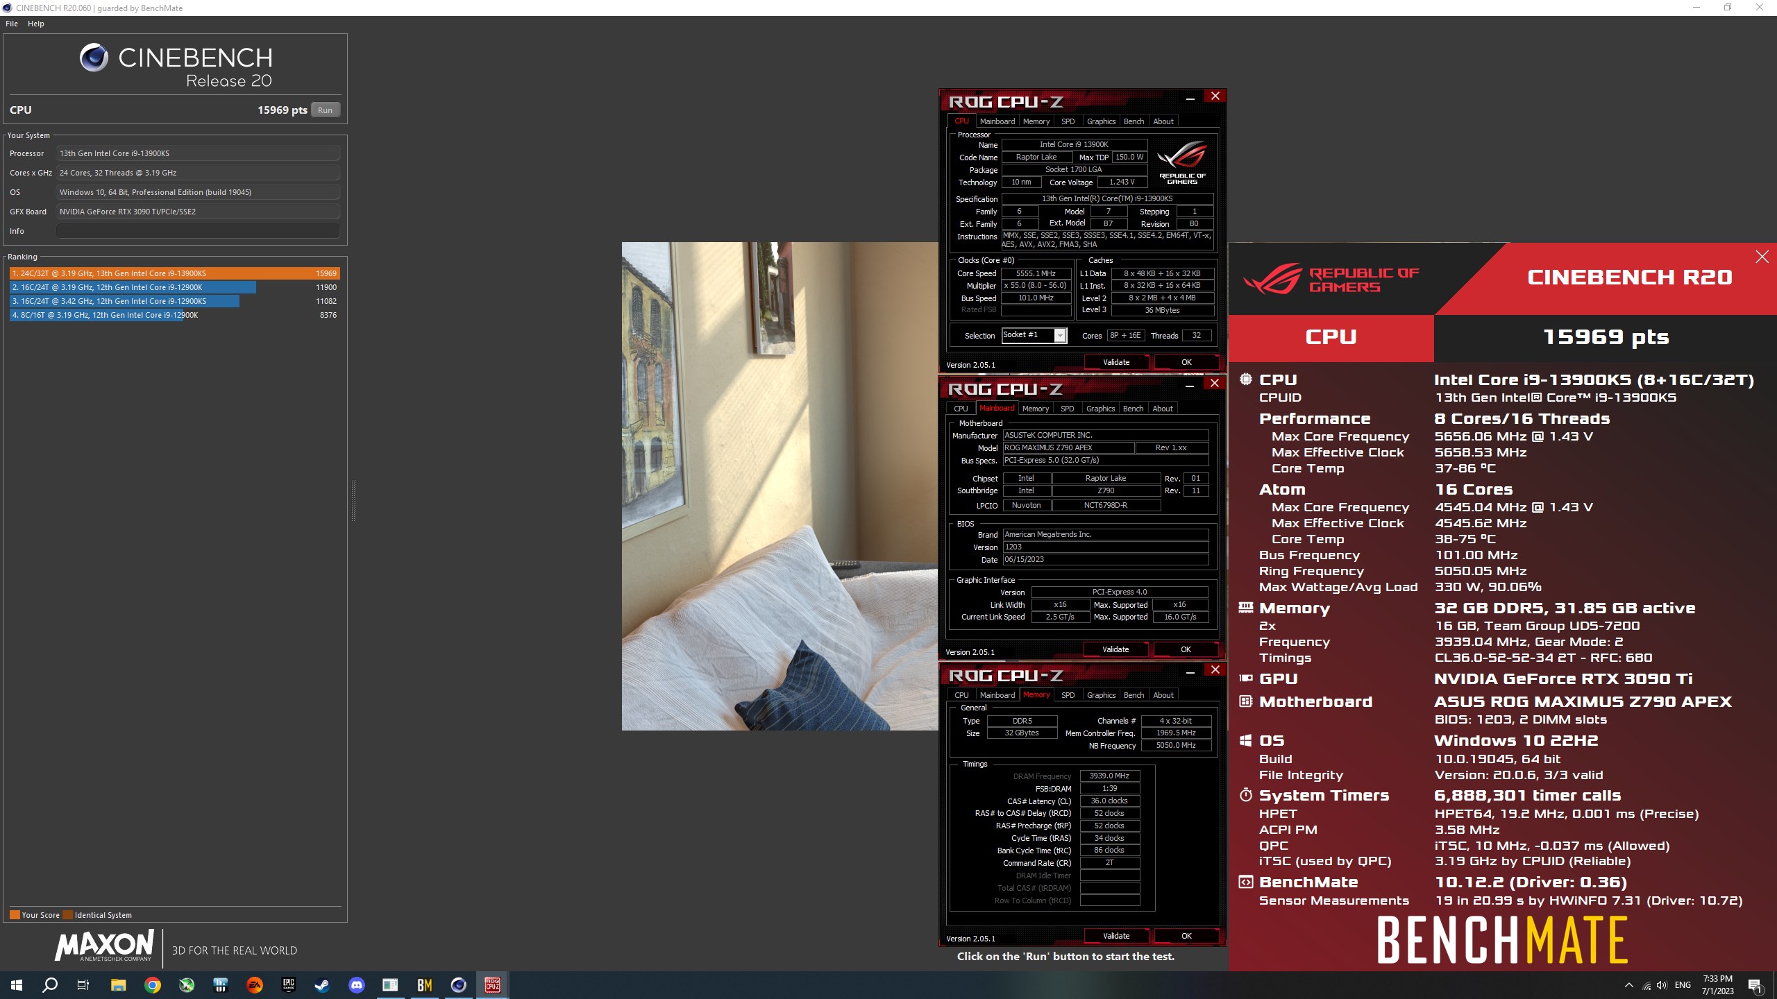Open the taskbar clock and date
Viewport: 1777px width, 999px height.
point(1717,985)
